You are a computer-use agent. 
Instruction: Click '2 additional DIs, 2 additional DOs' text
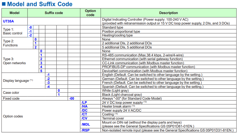click(x=127, y=43)
